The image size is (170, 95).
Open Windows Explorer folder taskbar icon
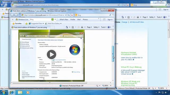point(20,92)
